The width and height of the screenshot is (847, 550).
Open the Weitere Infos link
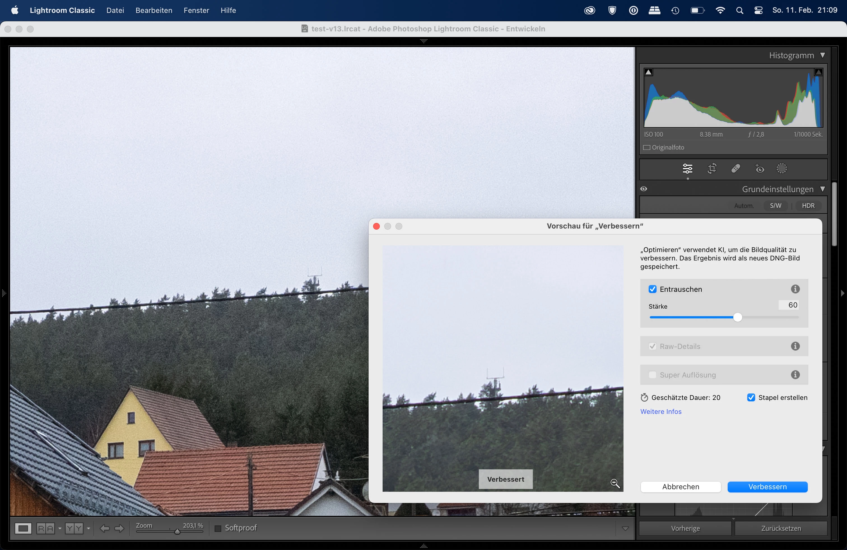click(661, 412)
